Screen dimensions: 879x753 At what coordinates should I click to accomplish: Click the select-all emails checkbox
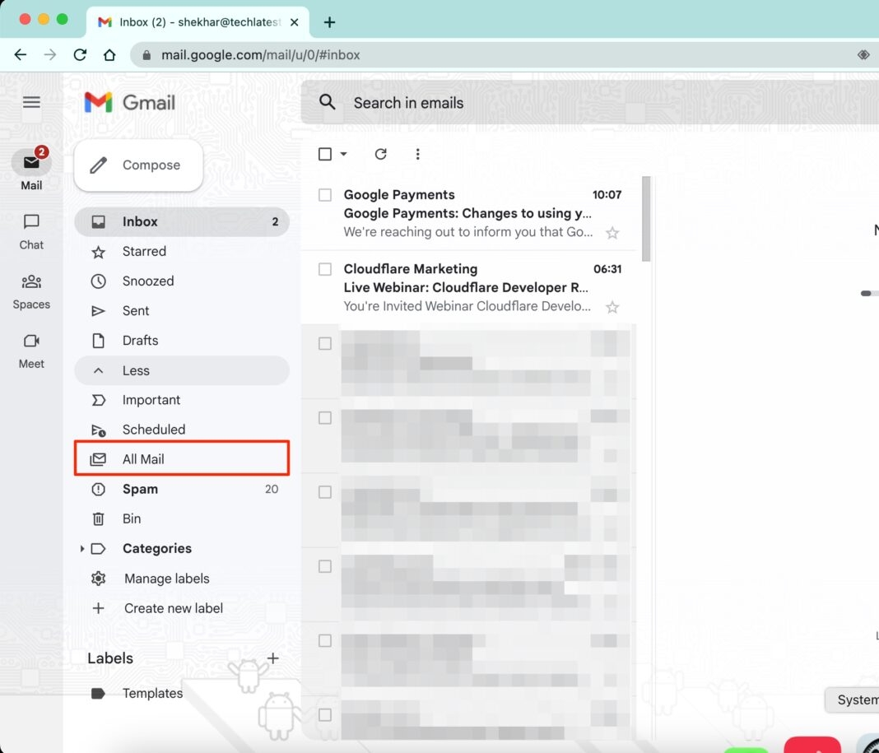click(x=323, y=154)
